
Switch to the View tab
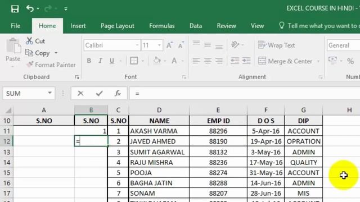tap(257, 26)
